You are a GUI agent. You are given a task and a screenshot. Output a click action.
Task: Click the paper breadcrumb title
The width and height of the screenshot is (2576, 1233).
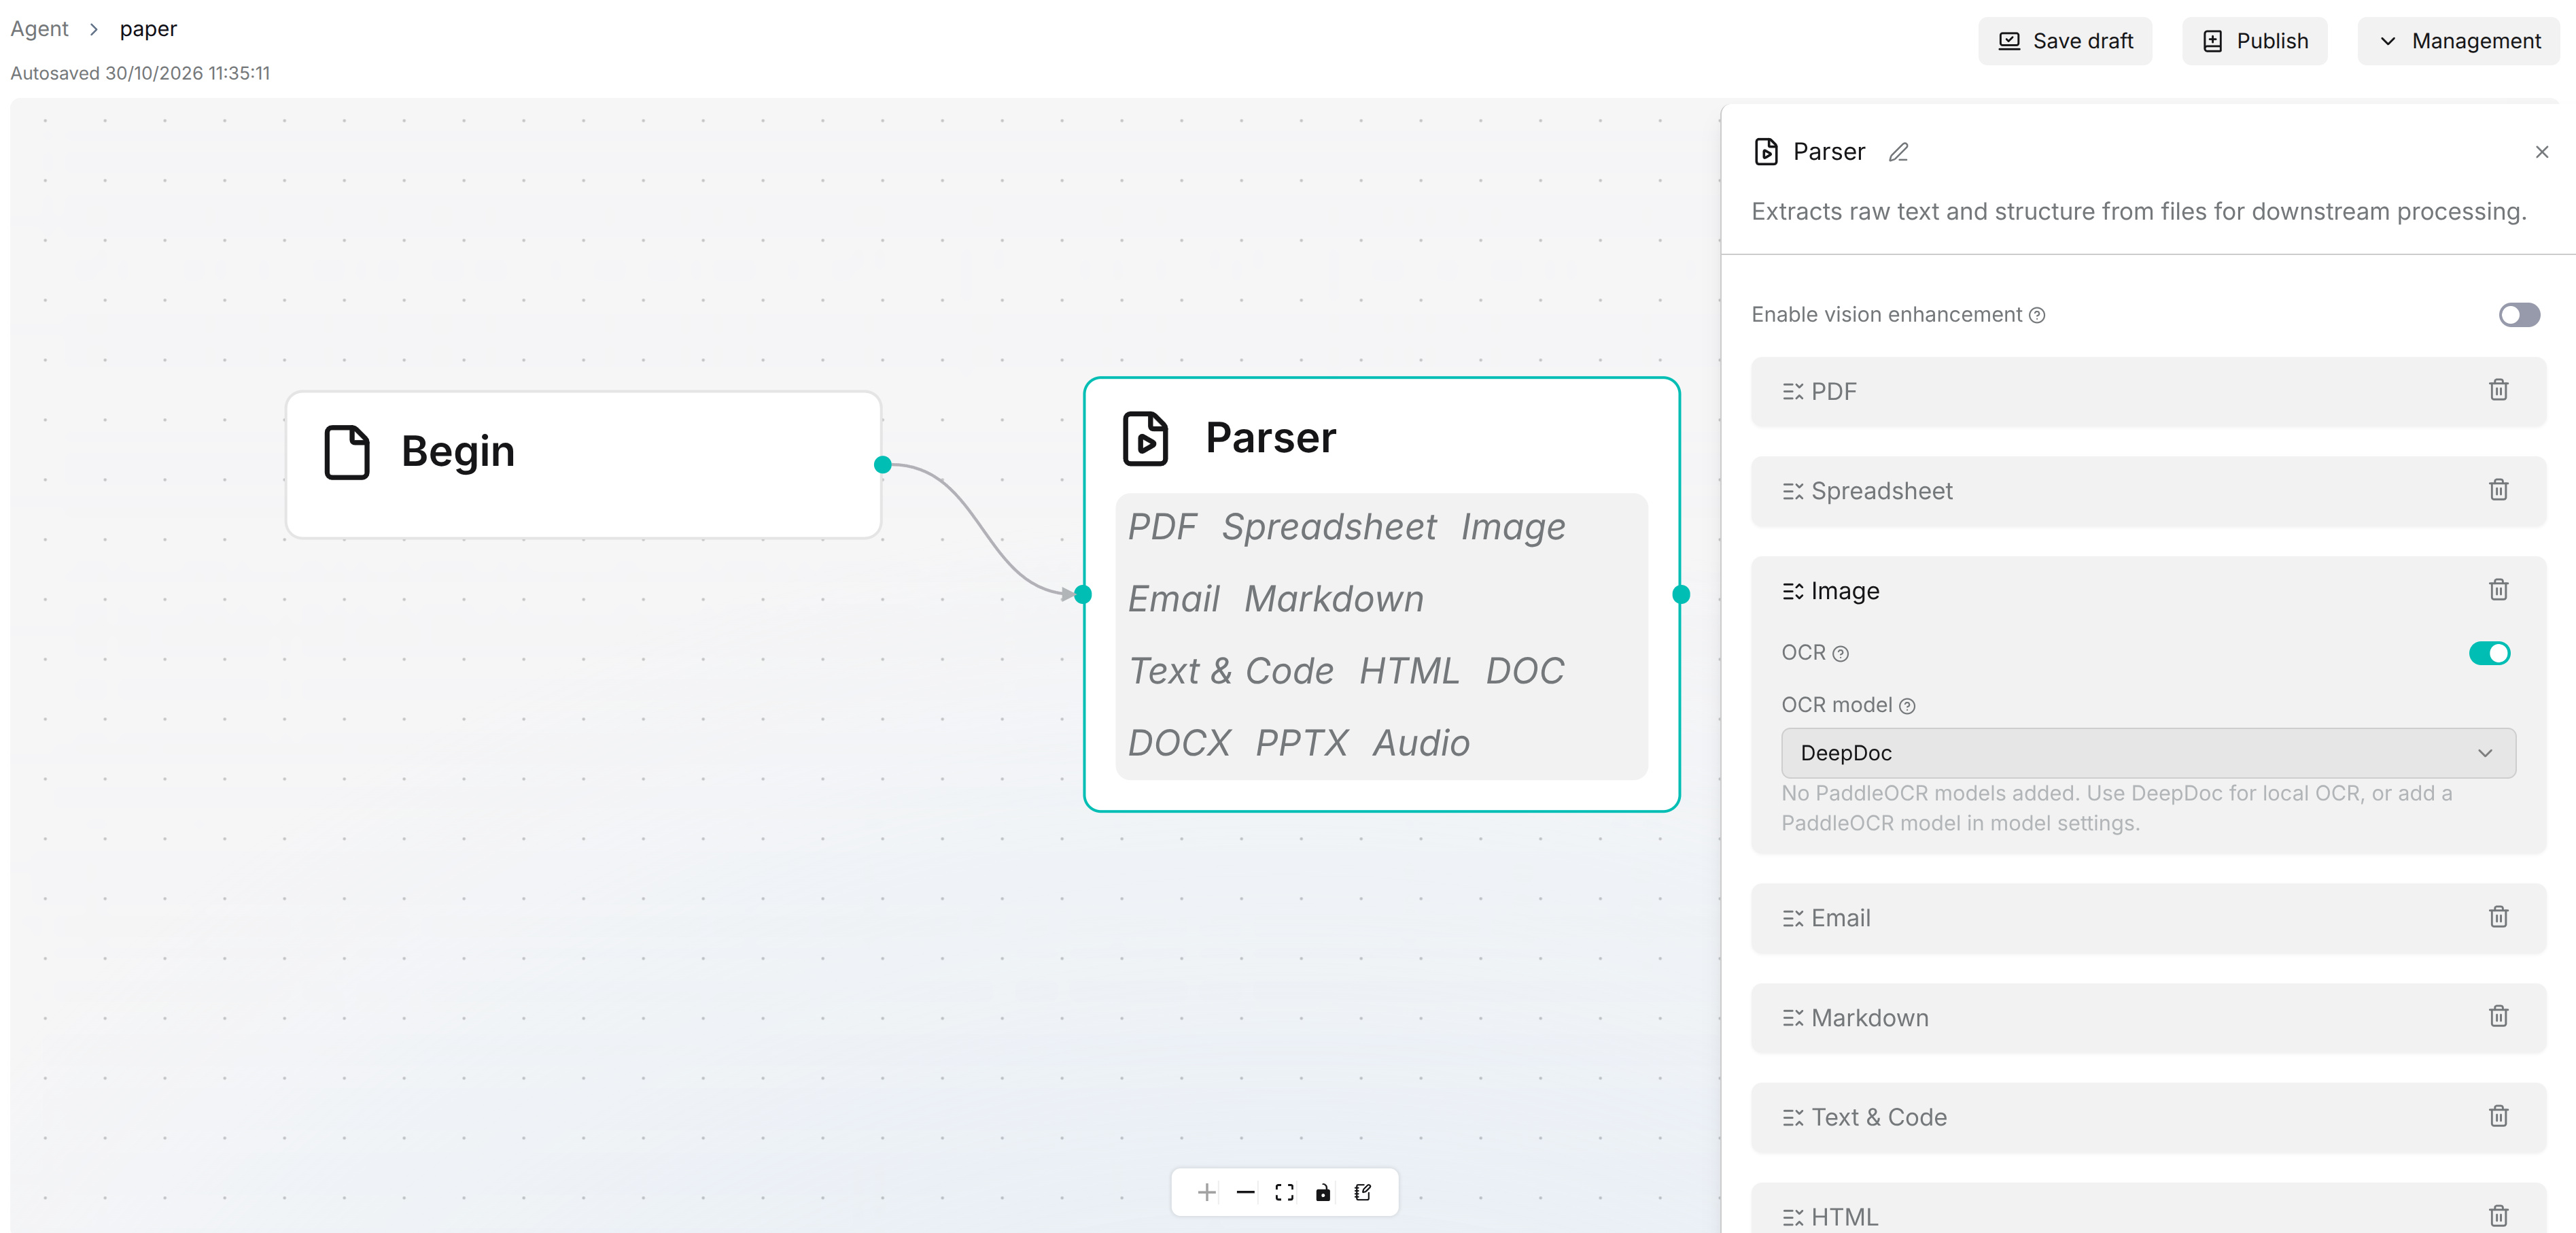pyautogui.click(x=148, y=29)
